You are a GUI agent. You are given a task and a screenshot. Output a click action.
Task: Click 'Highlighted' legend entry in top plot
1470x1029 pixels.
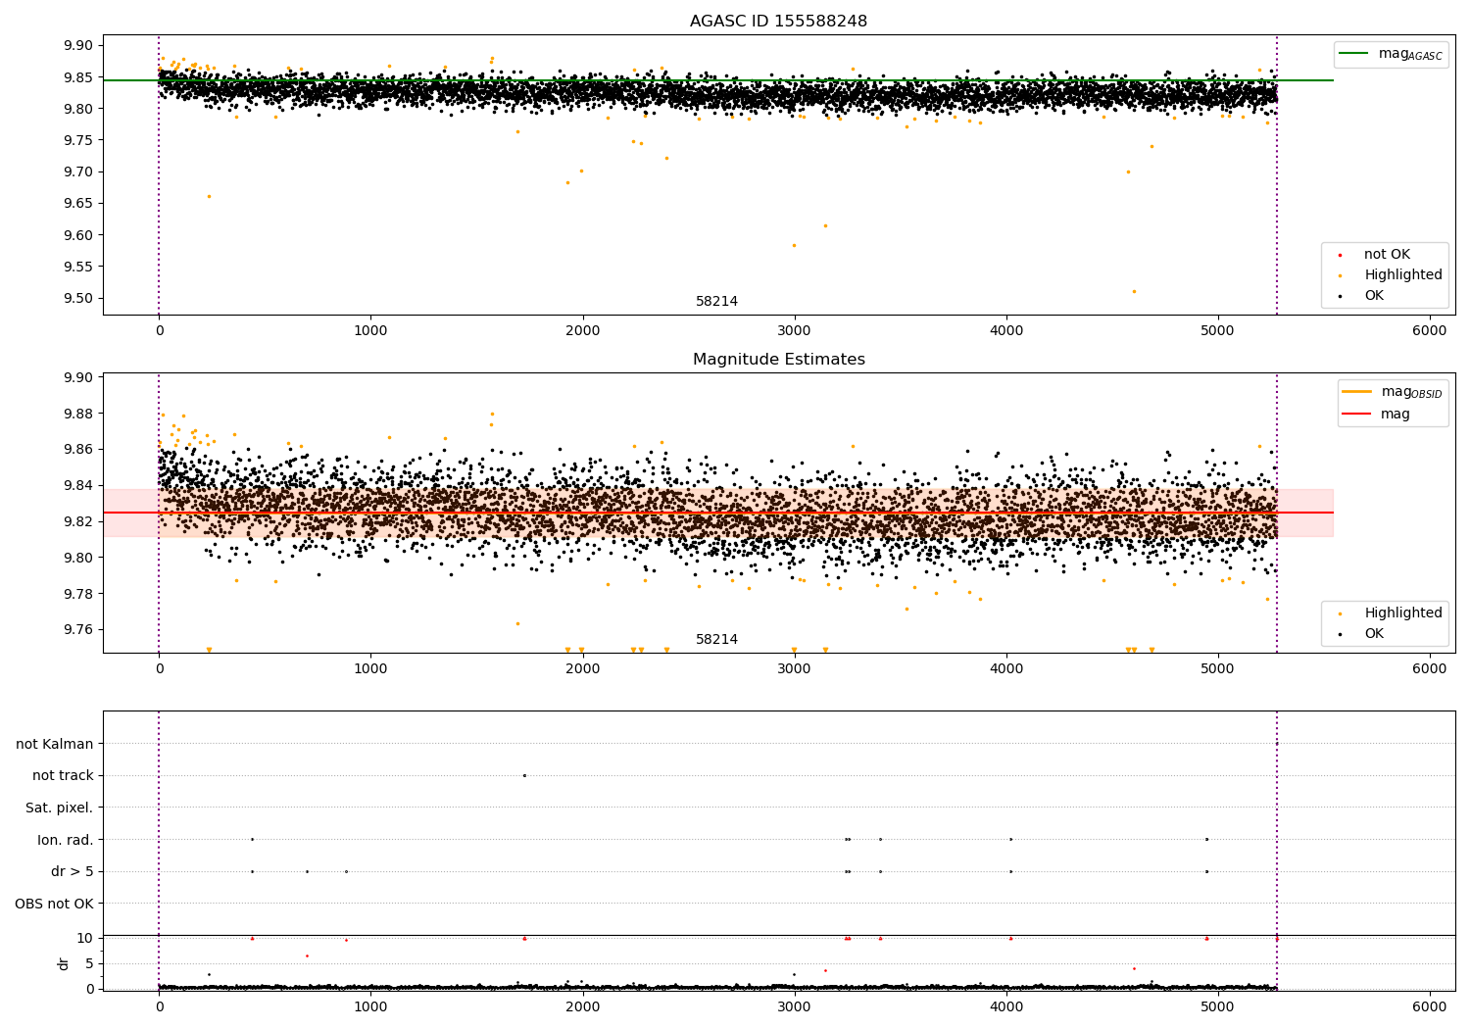(1391, 275)
